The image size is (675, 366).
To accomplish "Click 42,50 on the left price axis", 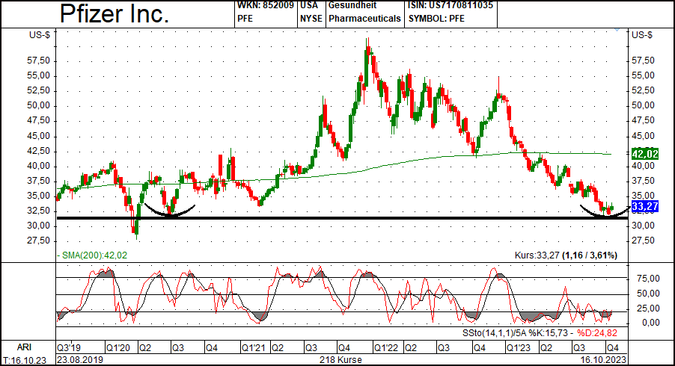I will click(39, 151).
